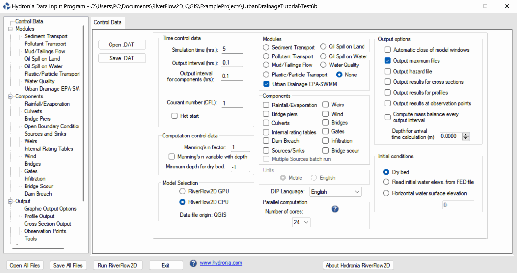
Task: Enable the Hot start checkbox
Action: [x=174, y=116]
